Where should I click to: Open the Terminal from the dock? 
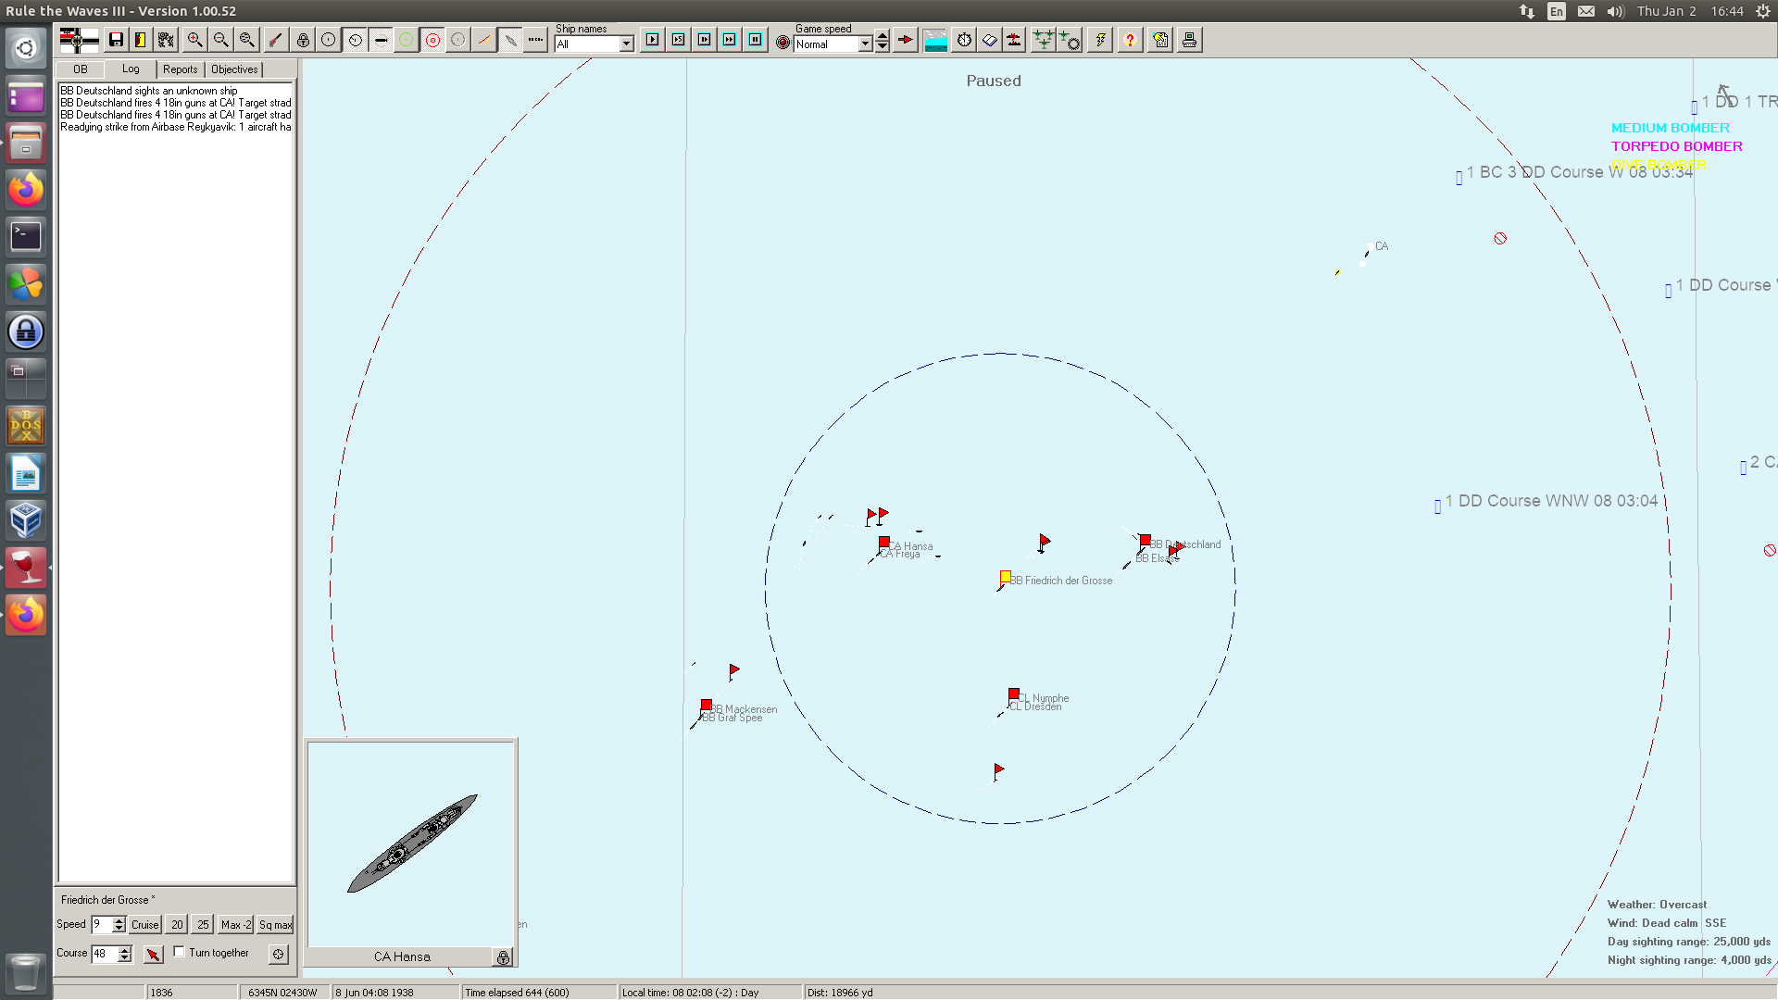(x=26, y=236)
